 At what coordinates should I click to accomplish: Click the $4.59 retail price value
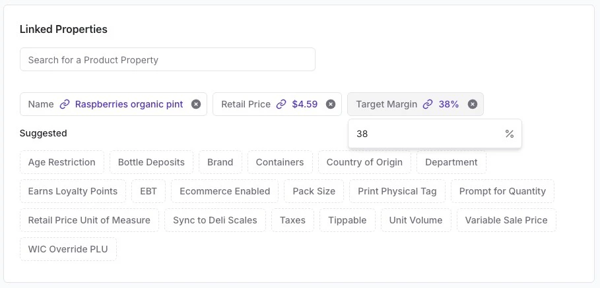click(x=305, y=104)
